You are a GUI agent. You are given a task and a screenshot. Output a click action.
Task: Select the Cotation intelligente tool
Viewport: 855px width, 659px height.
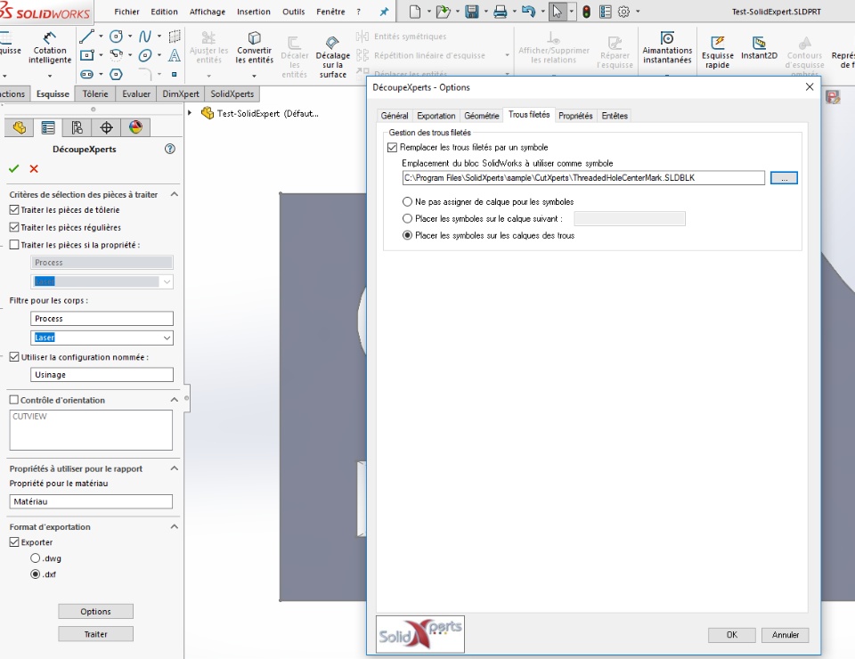pyautogui.click(x=50, y=47)
